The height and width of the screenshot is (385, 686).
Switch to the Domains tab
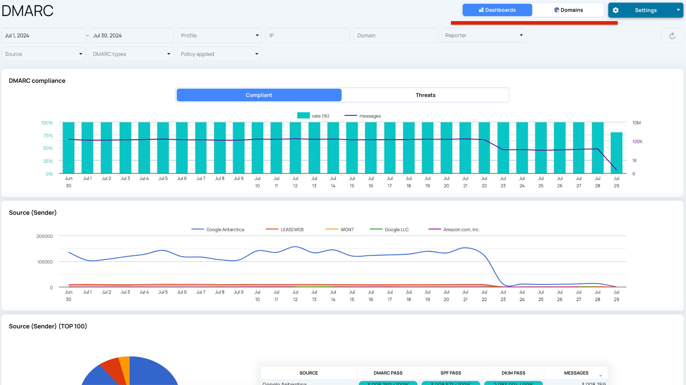(x=568, y=10)
